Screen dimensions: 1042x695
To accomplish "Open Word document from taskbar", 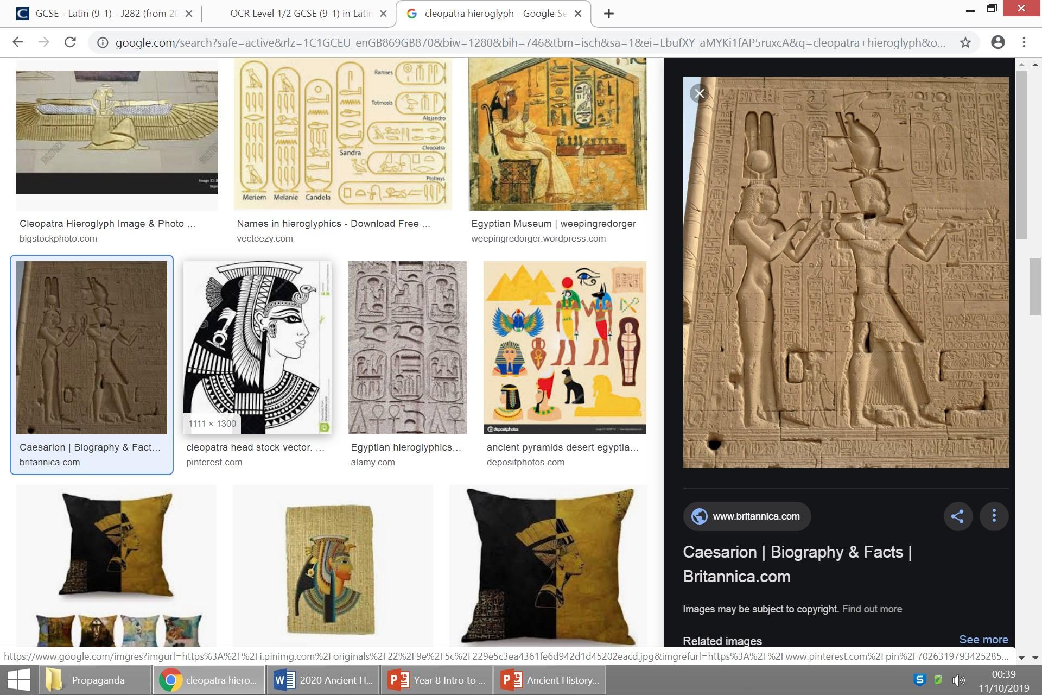I will click(323, 680).
